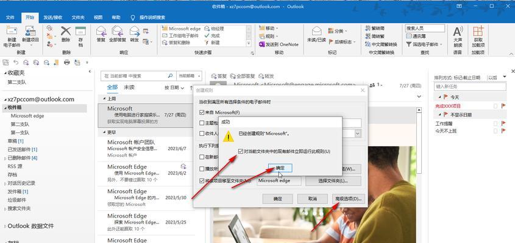Toggle the 将该项目移至文件夹 checkbox
The height and width of the screenshot is (243, 515).
[202, 181]
